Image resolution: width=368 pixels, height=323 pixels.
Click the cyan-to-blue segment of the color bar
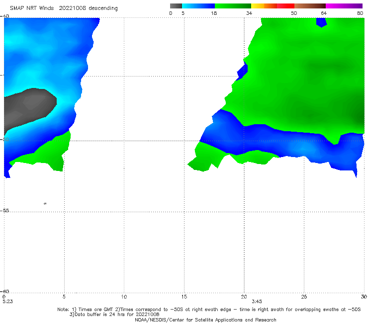click(198, 6)
